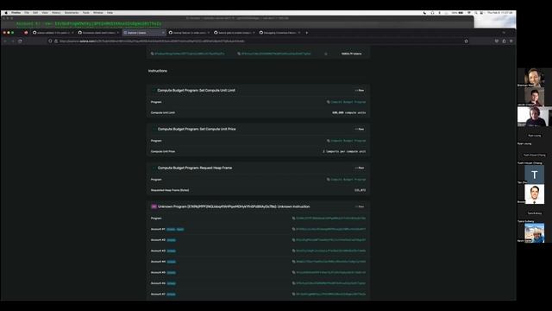Copy Account #7 address
Image resolution: width=552 pixels, height=311 pixels.
(x=293, y=294)
